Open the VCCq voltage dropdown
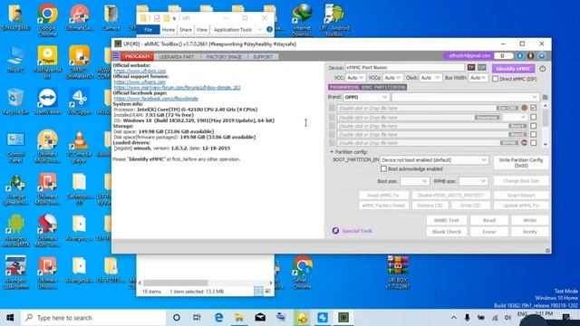Image resolution: width=580 pixels, height=326 pixels. (x=392, y=78)
